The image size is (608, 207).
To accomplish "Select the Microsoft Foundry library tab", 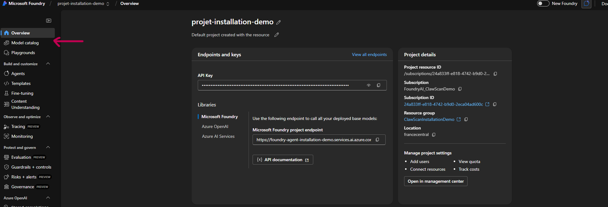I will point(220,117).
